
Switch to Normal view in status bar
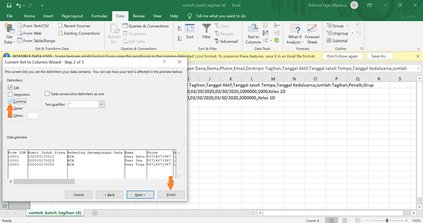332,220
